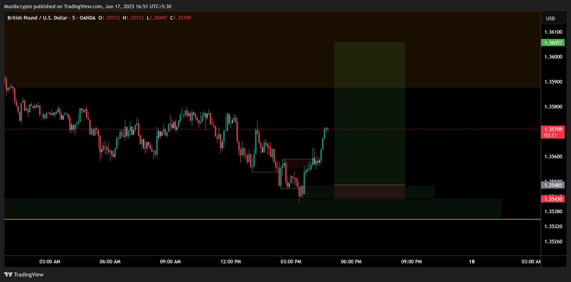Click the 1.35260 price axis label
The image size is (571, 282).
coord(552,242)
